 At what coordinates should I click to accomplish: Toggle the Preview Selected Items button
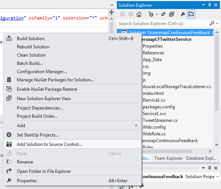191,14
